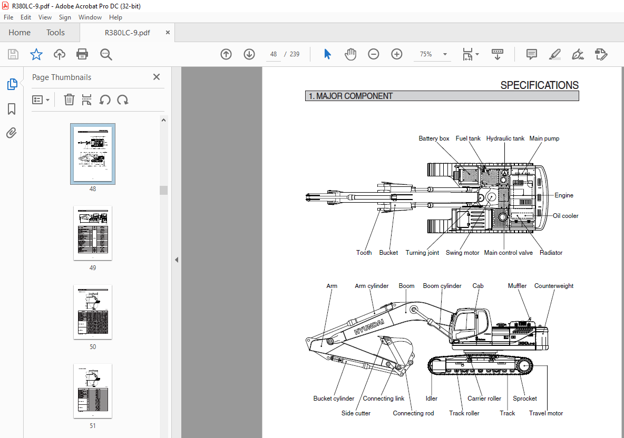Rotate page clockwise
Viewport: 624px width, 438px height.
[x=123, y=100]
